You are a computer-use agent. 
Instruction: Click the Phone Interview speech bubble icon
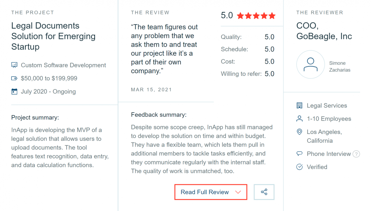click(x=300, y=154)
